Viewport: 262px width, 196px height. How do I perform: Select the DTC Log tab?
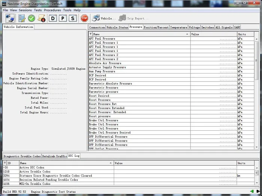tap(74, 156)
